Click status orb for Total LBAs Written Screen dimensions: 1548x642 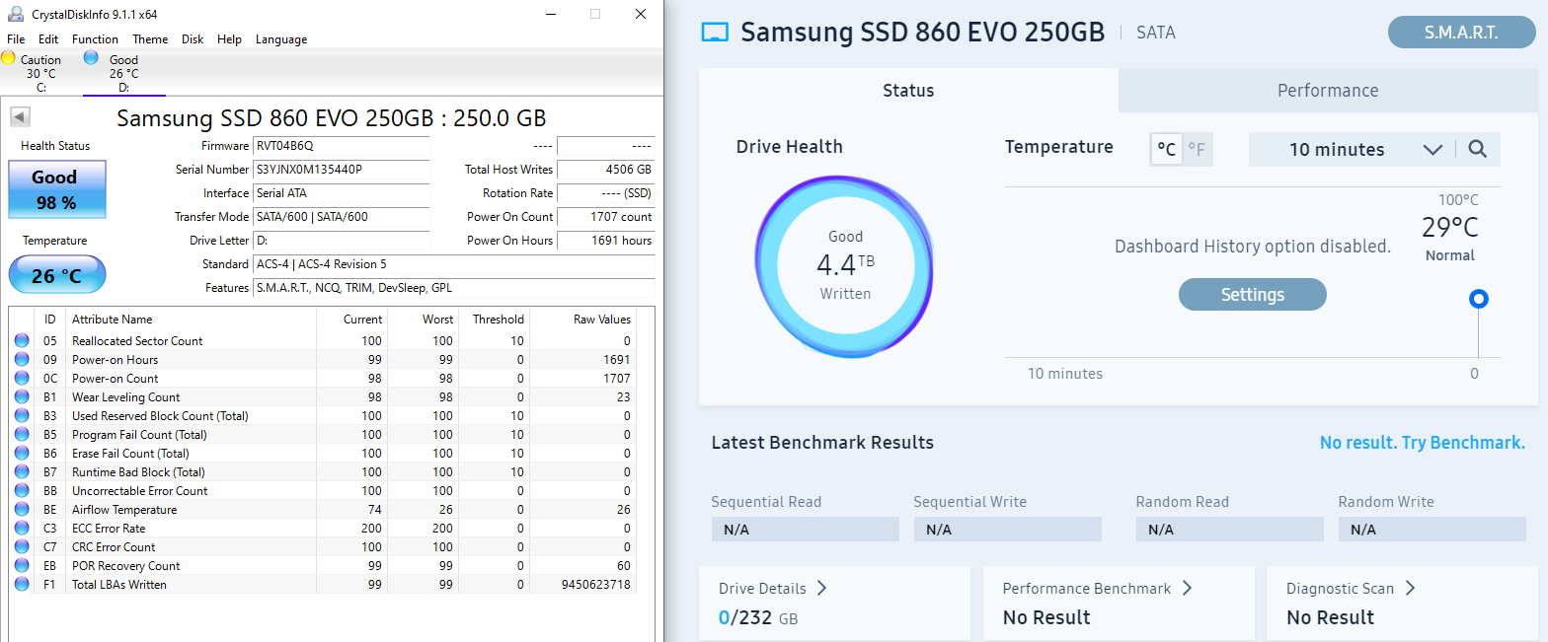[x=22, y=585]
